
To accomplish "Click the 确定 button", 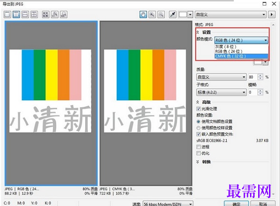I will pyautogui.click(x=236, y=204).
